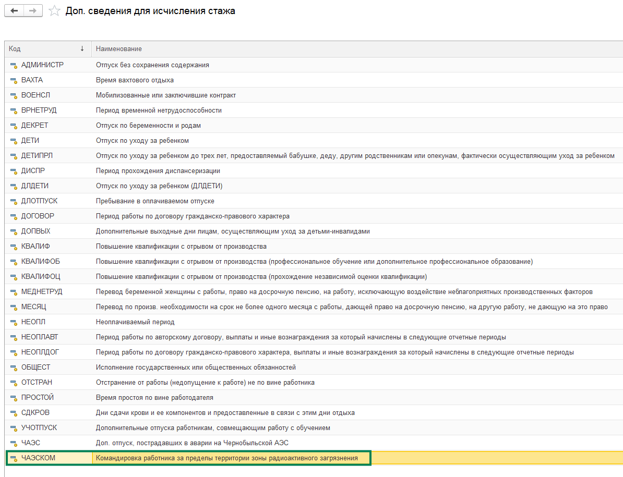Sort list by the Код column header
Viewport: 623px width, 477px height.
pos(48,49)
